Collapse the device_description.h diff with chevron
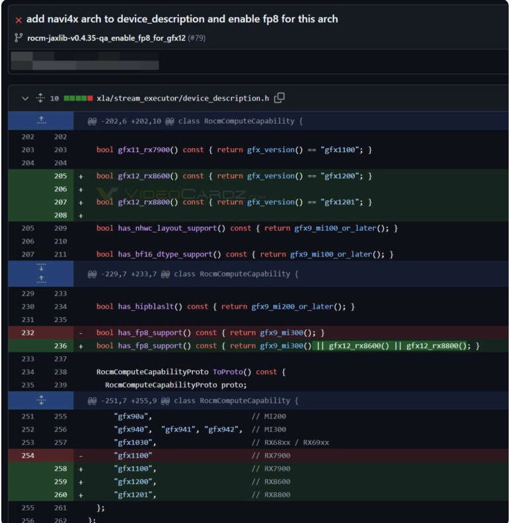The image size is (510, 523). click(x=25, y=98)
